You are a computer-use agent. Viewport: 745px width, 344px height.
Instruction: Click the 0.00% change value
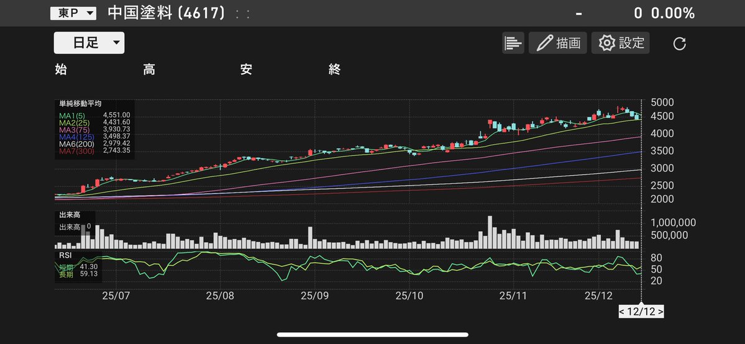pos(672,13)
